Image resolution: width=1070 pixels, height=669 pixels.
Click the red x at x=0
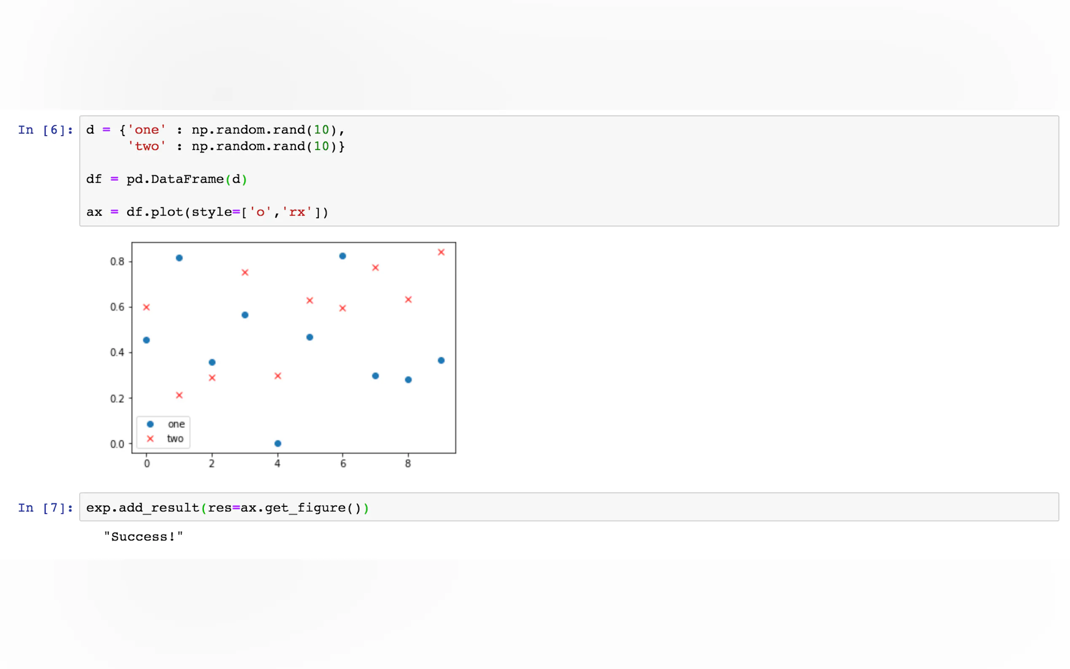(147, 307)
